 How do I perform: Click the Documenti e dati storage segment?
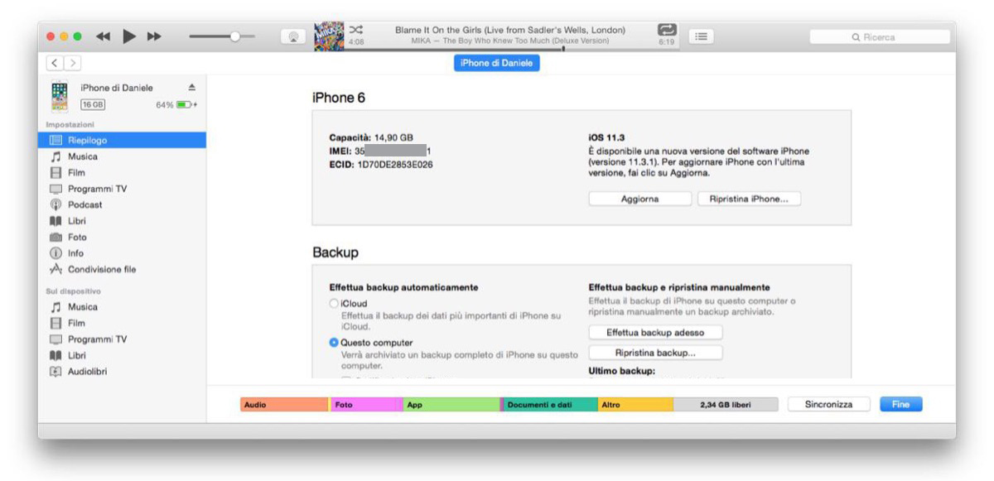(549, 405)
